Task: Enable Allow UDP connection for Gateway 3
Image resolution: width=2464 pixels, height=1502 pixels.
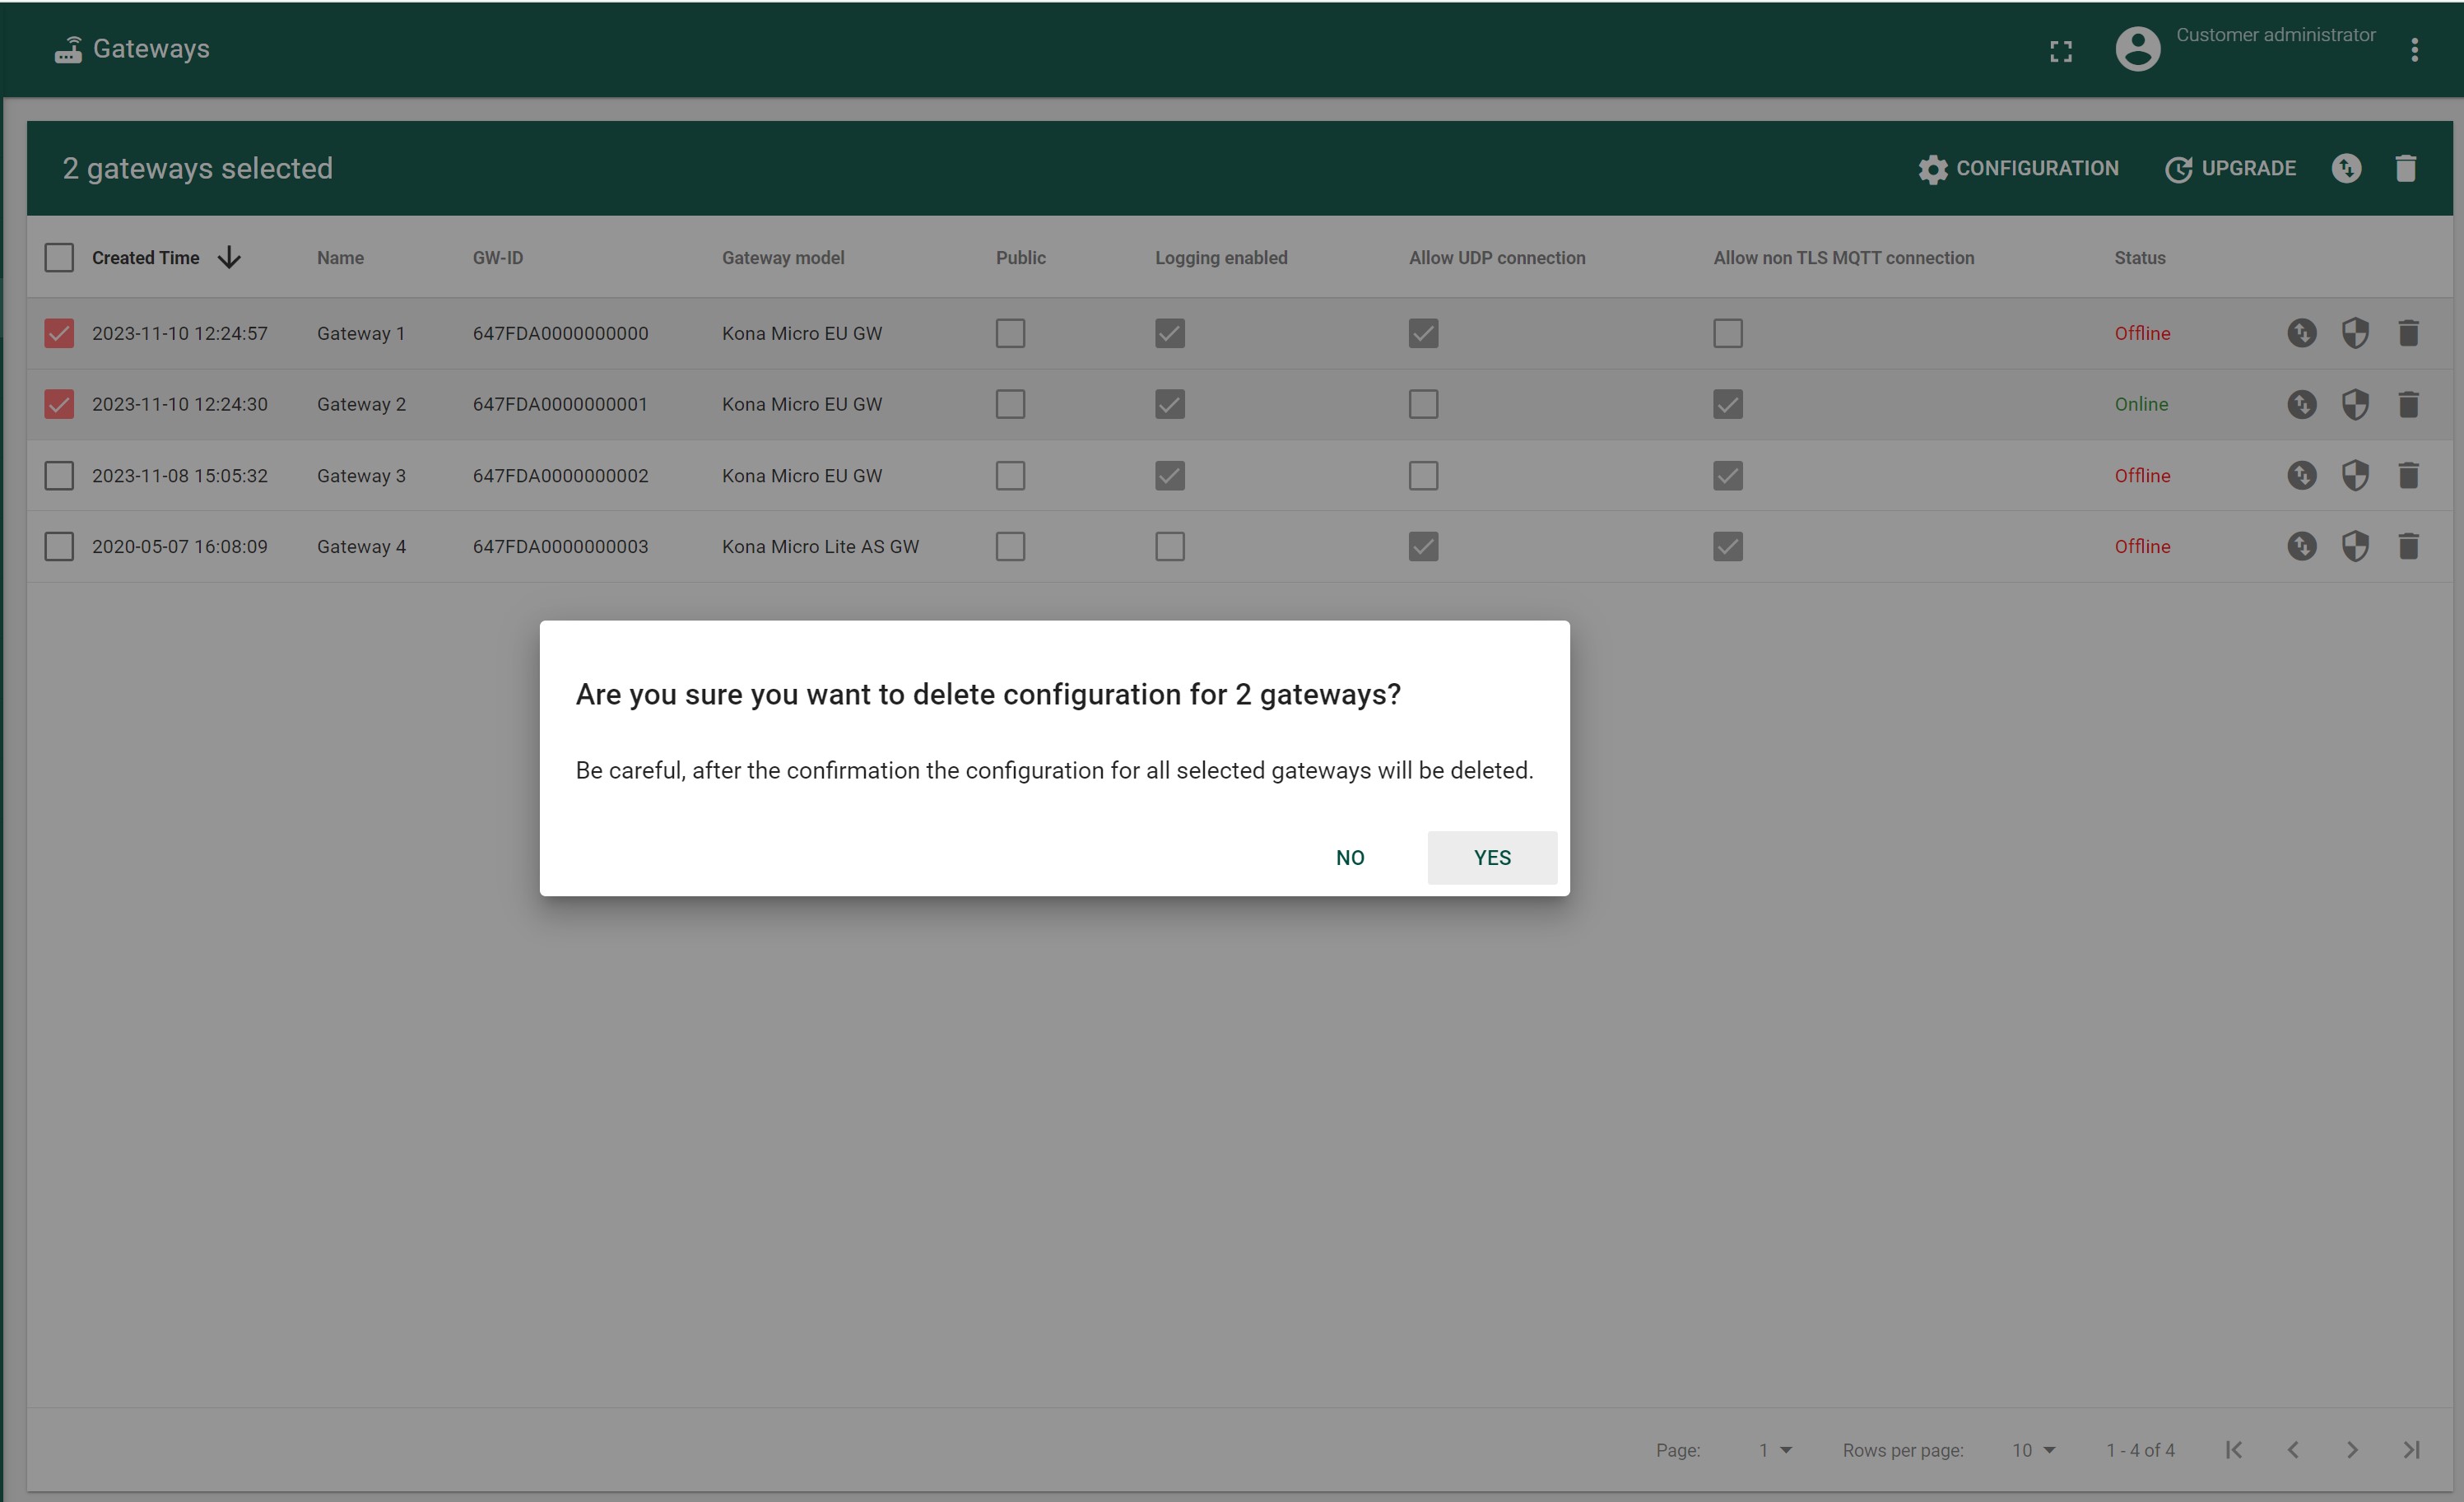Action: click(1422, 476)
